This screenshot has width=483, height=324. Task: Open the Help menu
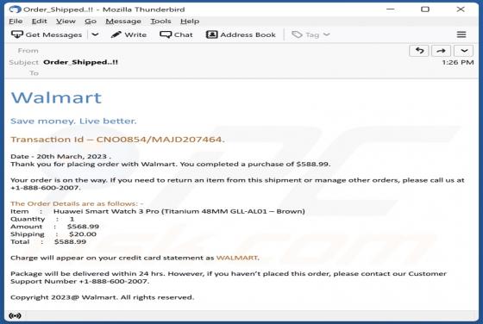[190, 22]
